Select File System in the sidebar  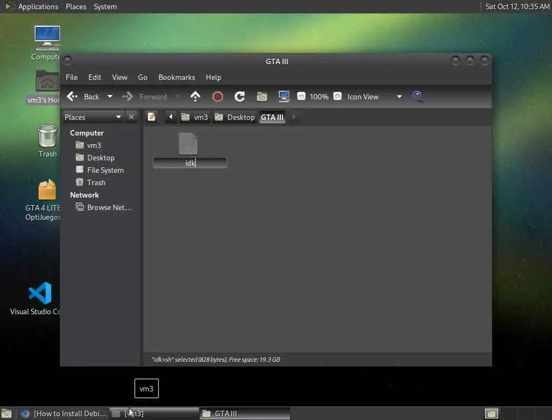point(100,170)
